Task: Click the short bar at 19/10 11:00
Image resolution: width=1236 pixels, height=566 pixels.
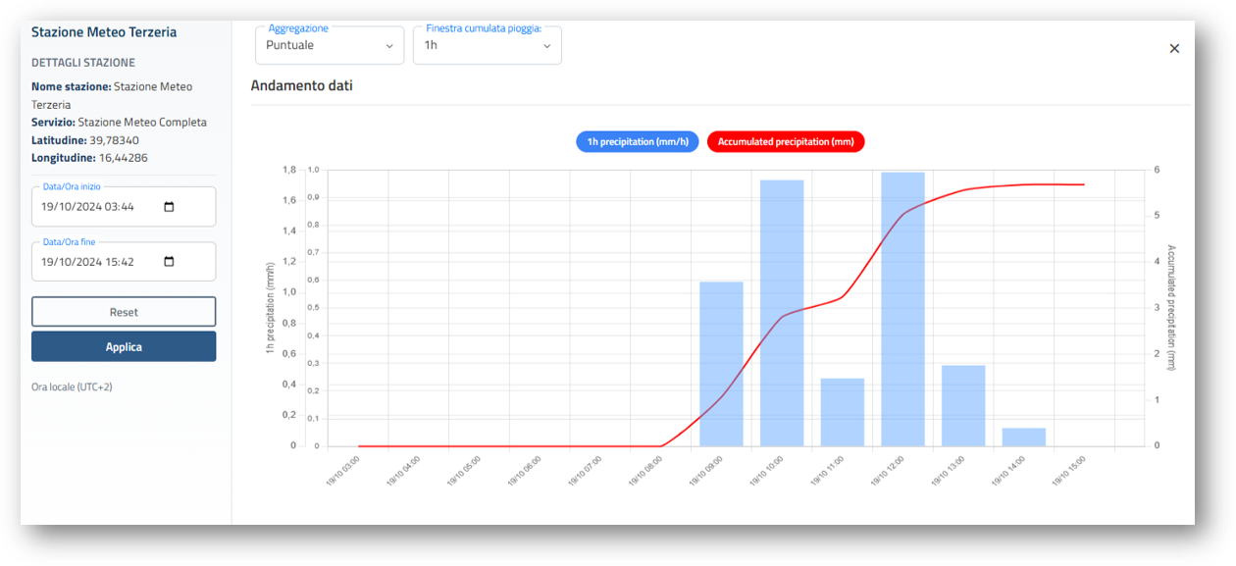Action: (842, 412)
